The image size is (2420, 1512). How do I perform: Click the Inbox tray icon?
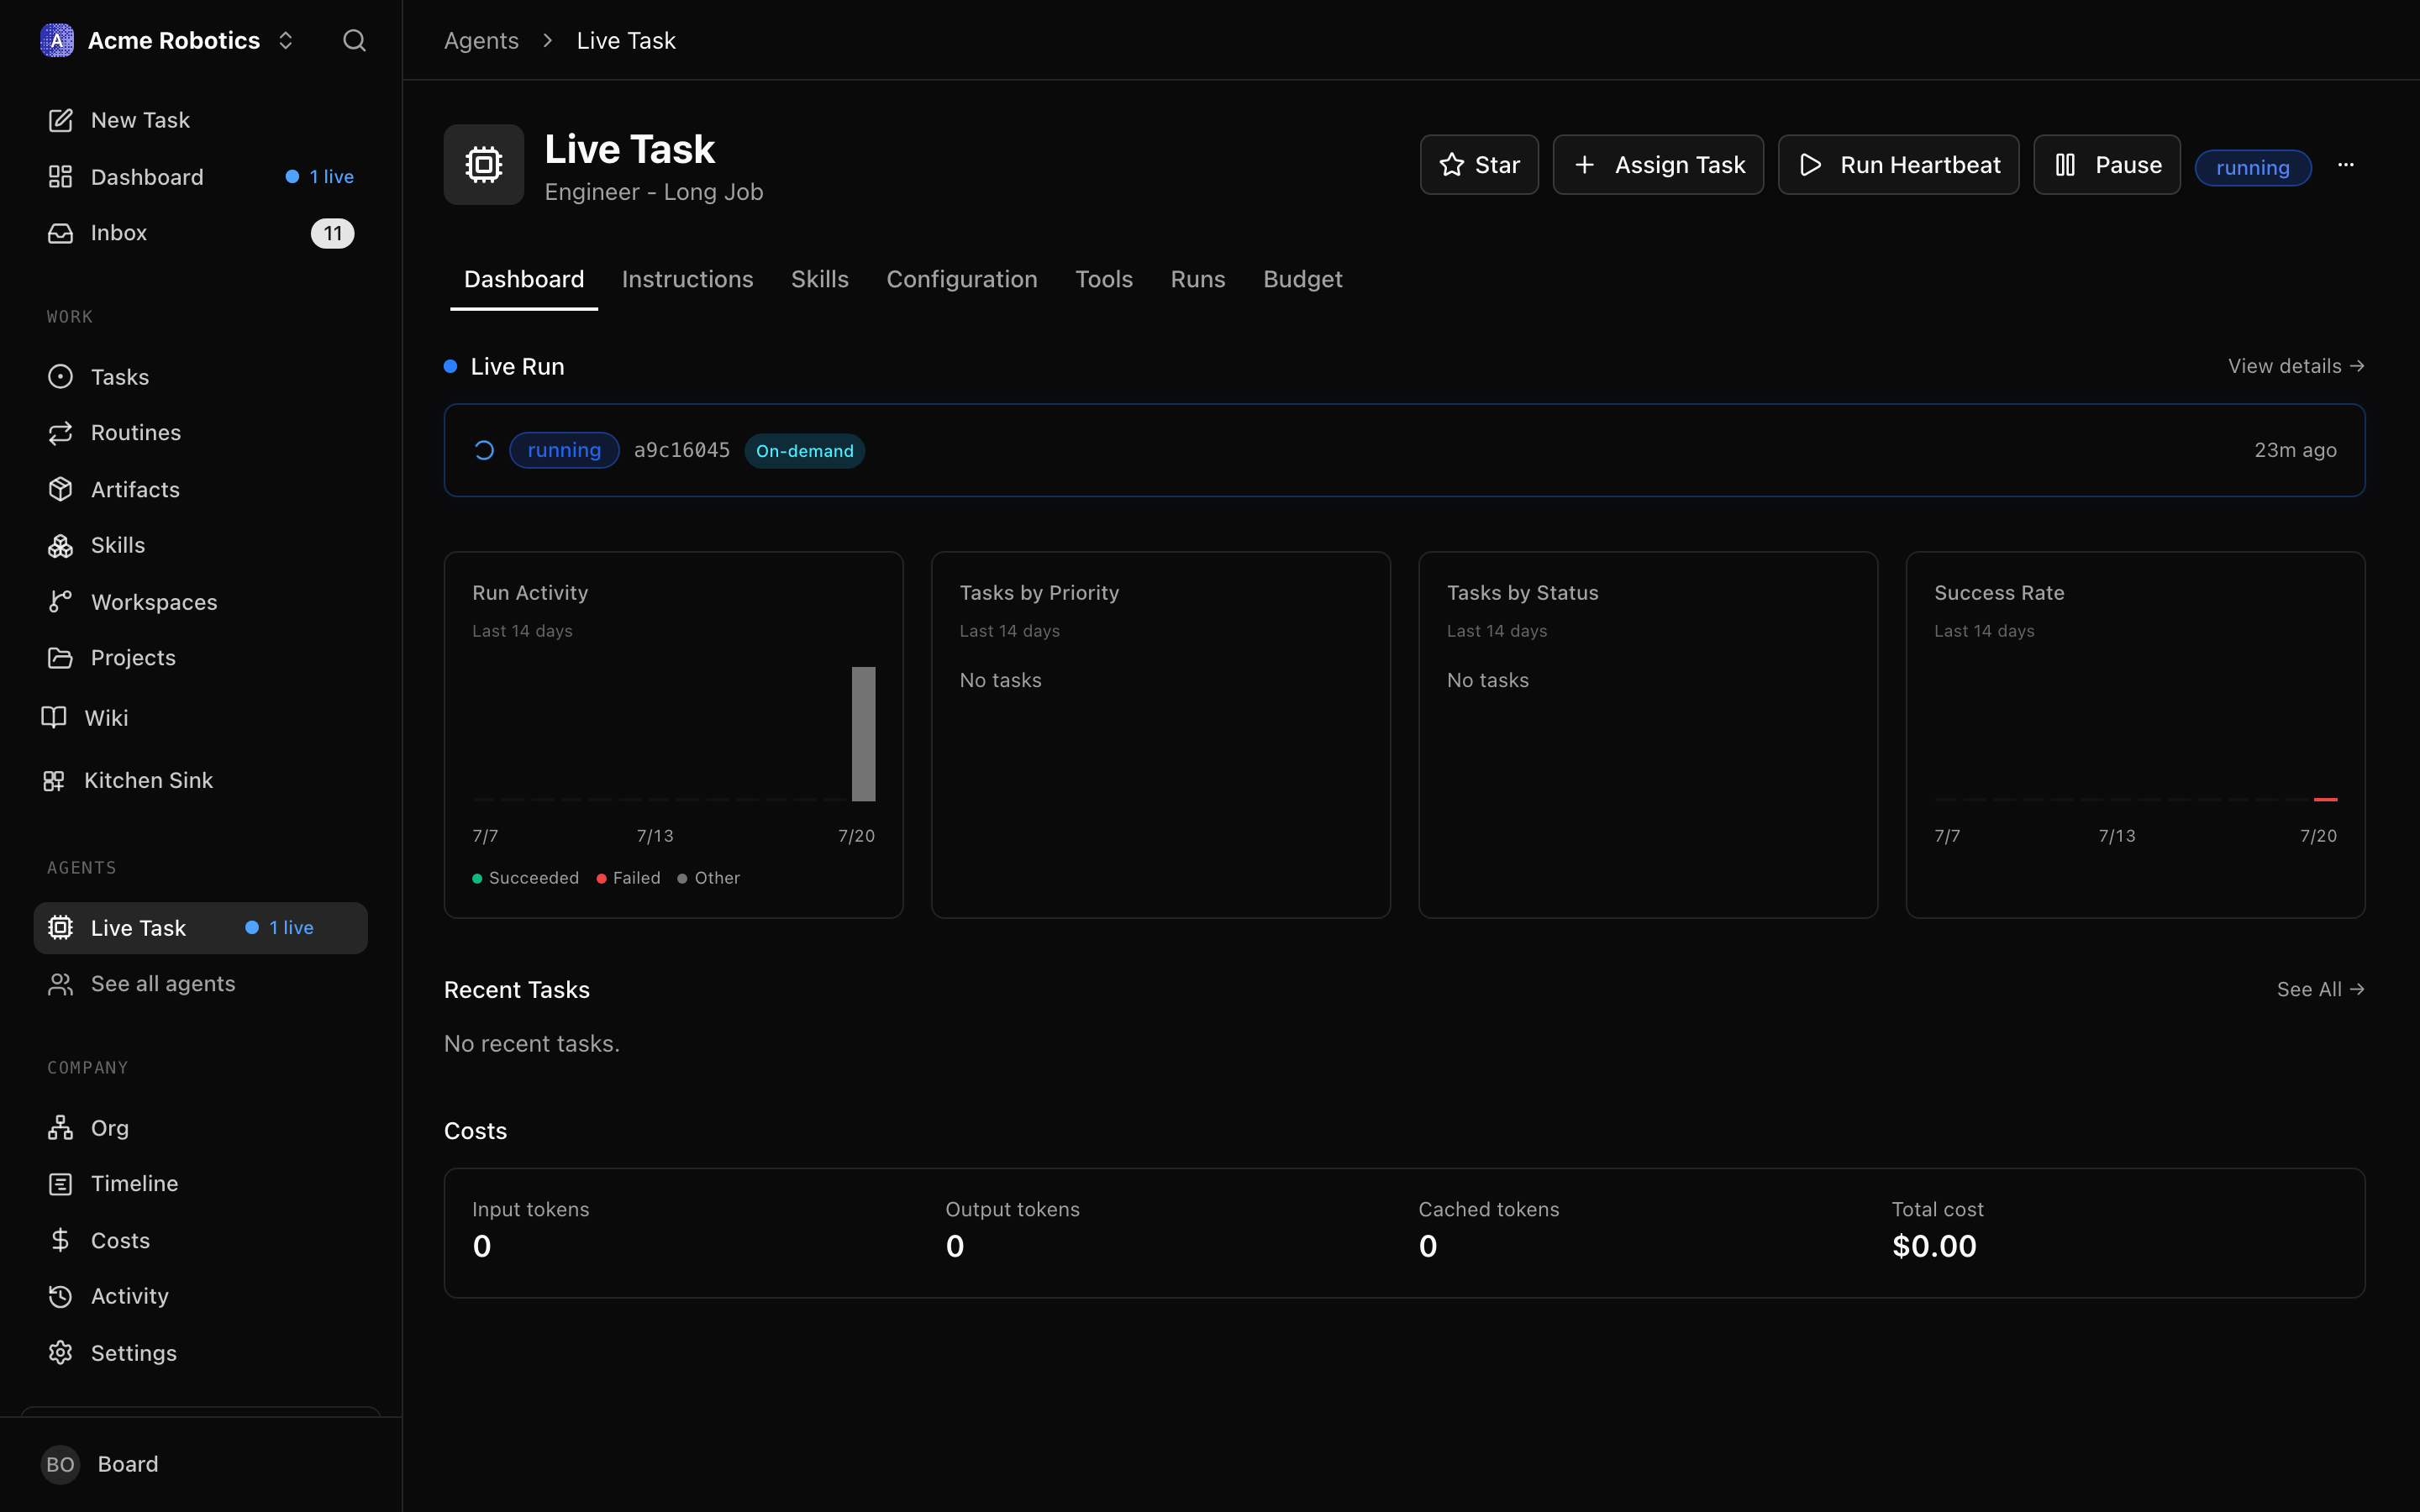click(60, 233)
